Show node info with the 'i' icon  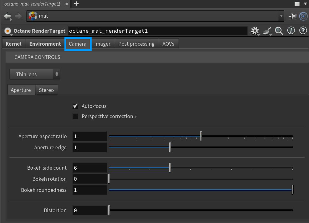pyautogui.click(x=291, y=31)
